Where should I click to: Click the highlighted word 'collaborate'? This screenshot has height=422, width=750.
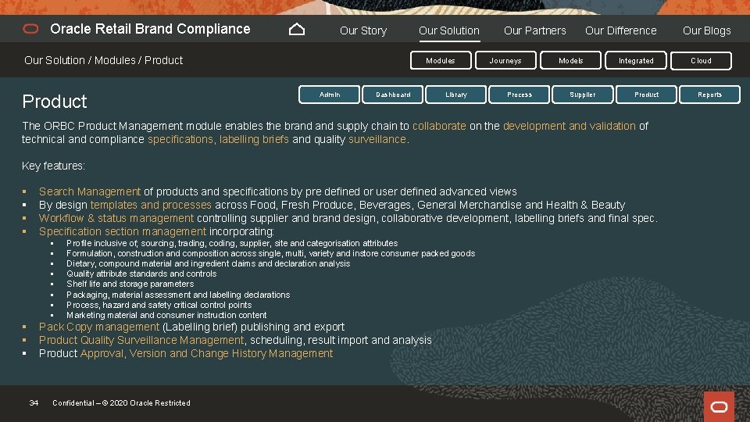click(439, 126)
